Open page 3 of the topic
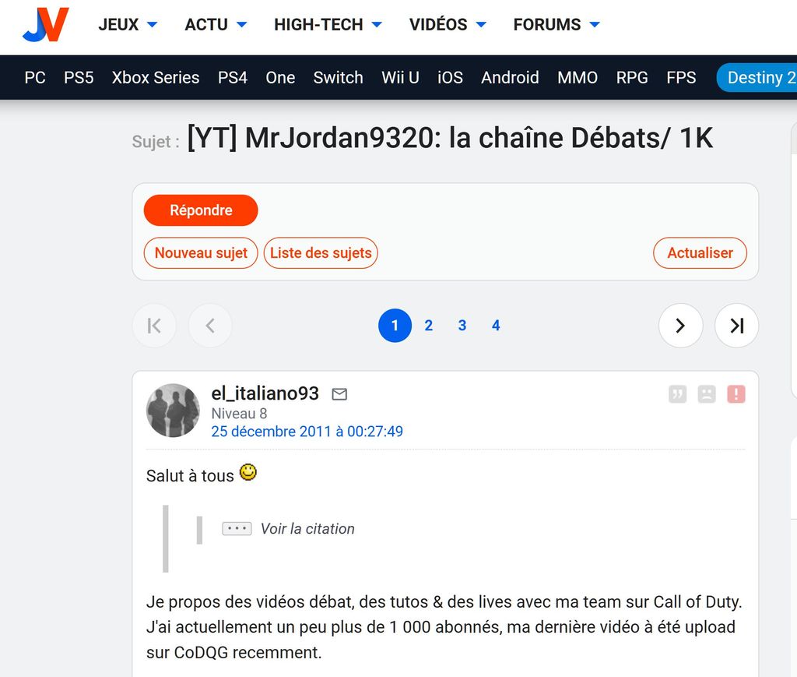Image resolution: width=797 pixels, height=677 pixels. click(462, 326)
